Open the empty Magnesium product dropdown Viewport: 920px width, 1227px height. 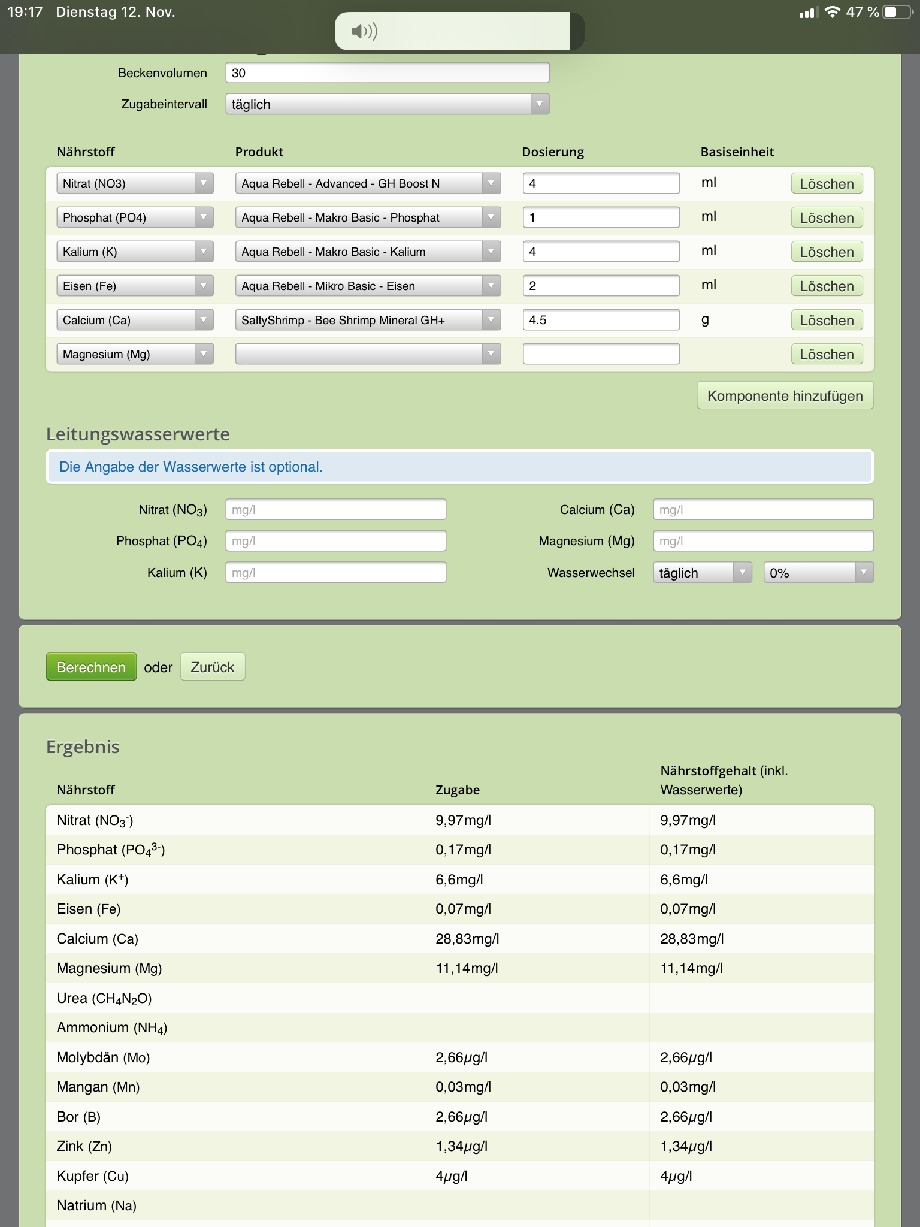[368, 354]
